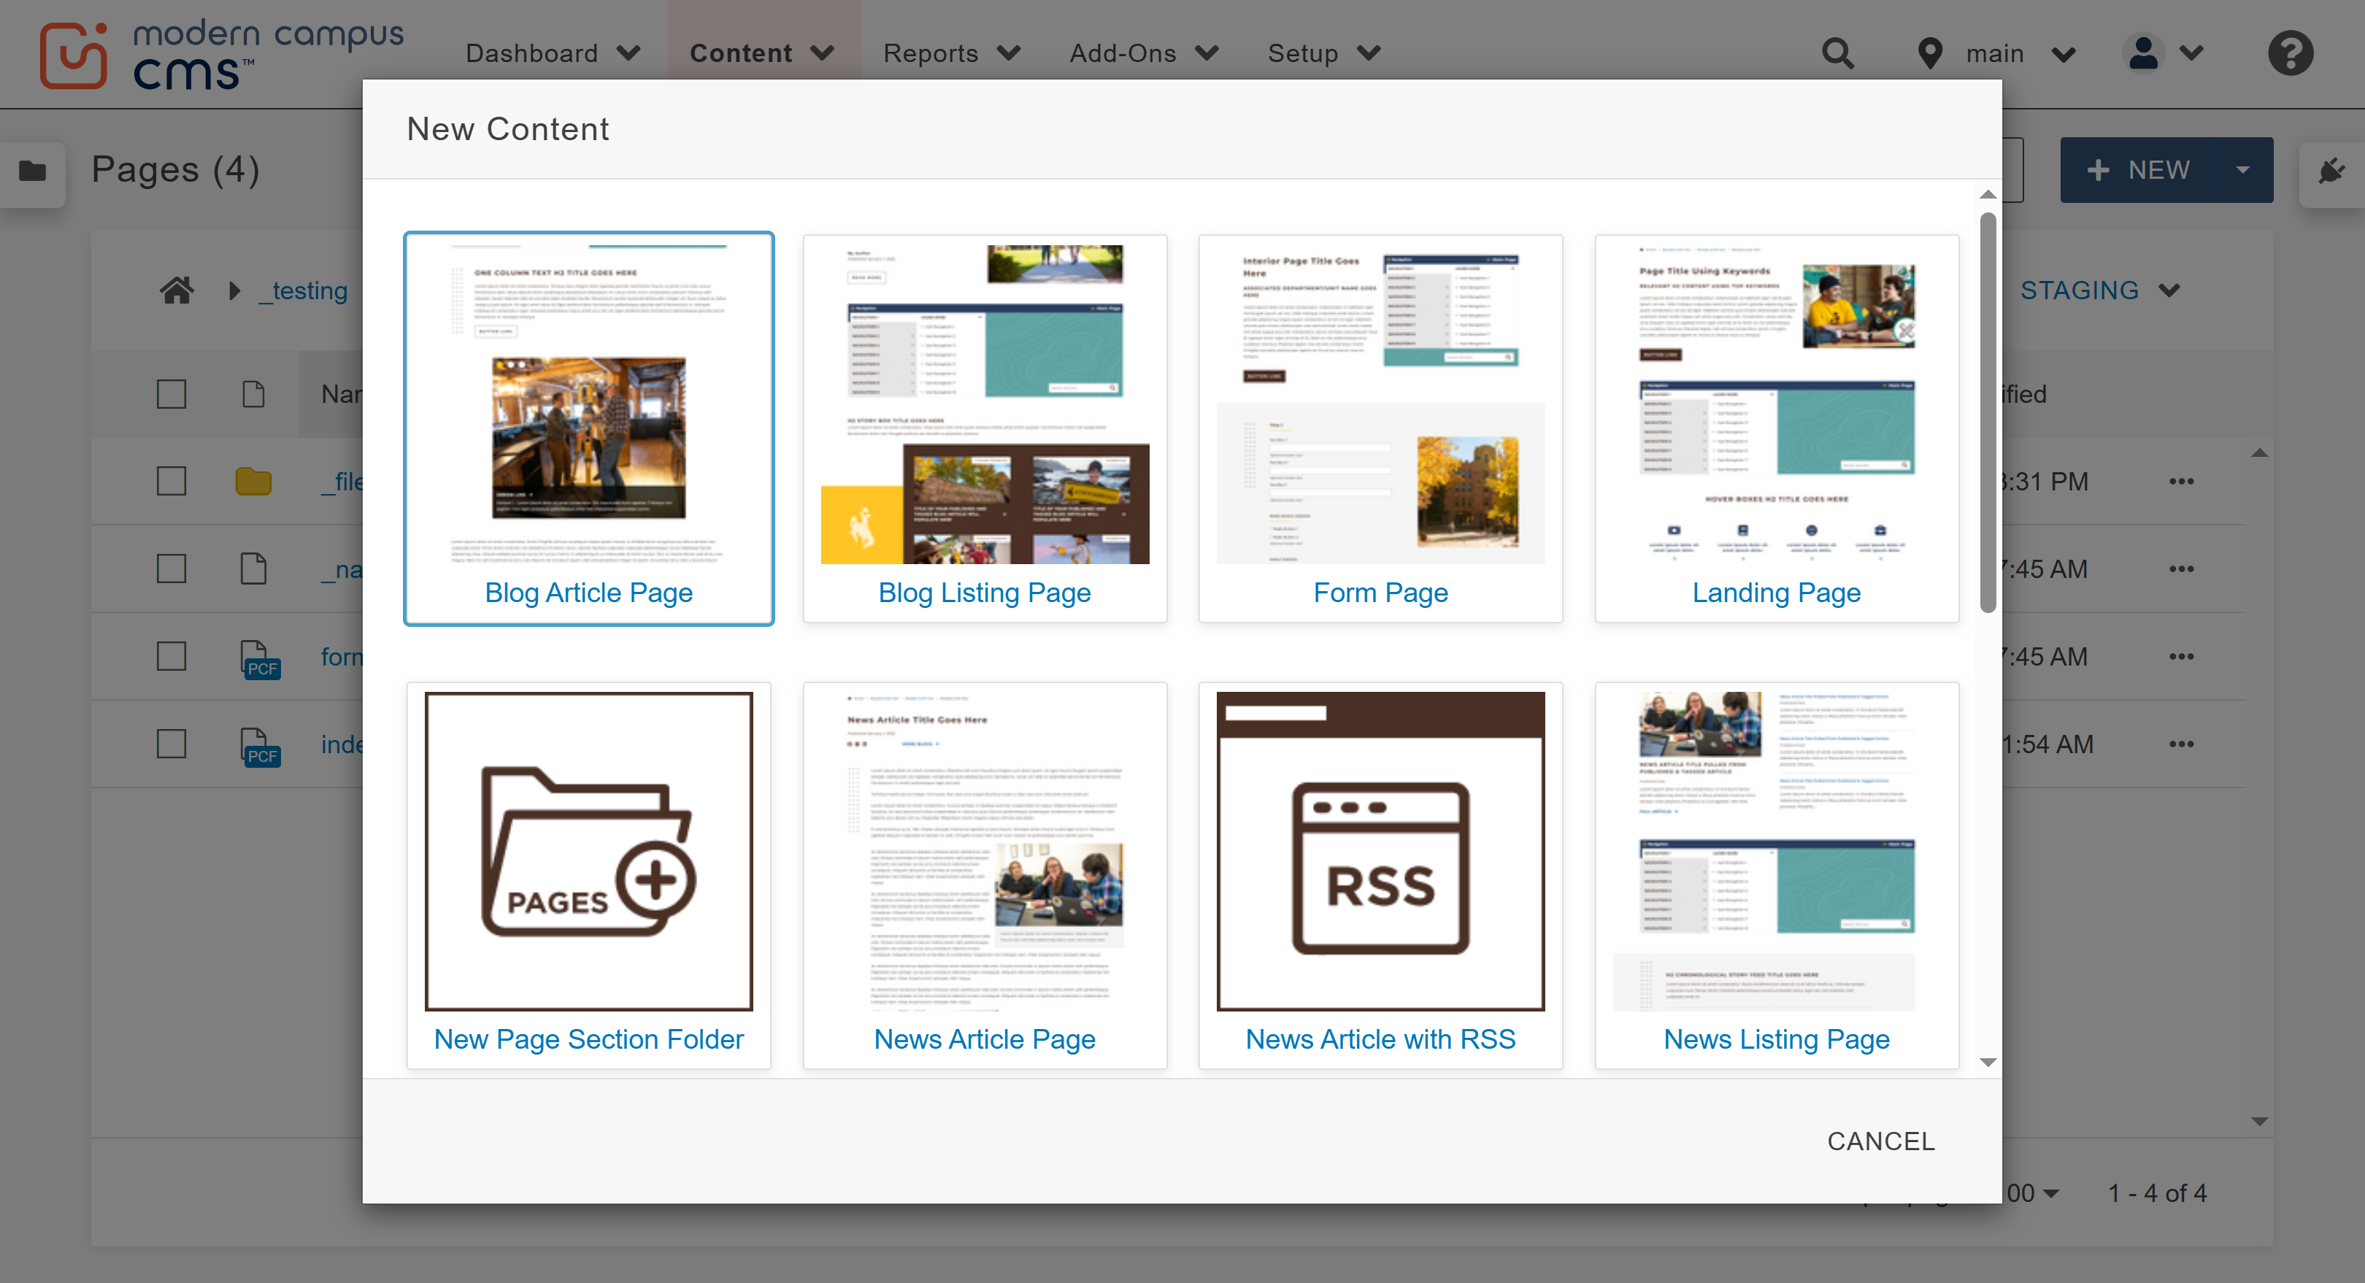Open the Add-Ons menu
Viewport: 2365px width, 1283px height.
[x=1143, y=53]
